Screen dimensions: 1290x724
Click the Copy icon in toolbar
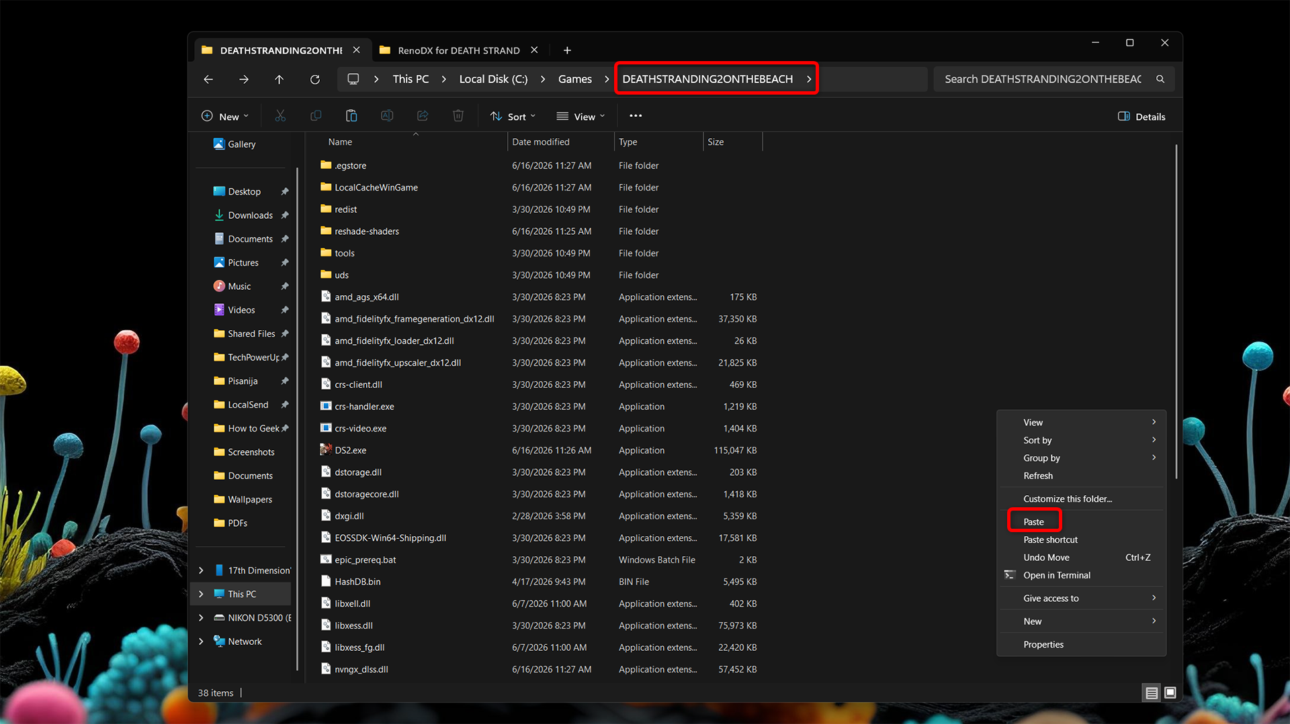(316, 116)
